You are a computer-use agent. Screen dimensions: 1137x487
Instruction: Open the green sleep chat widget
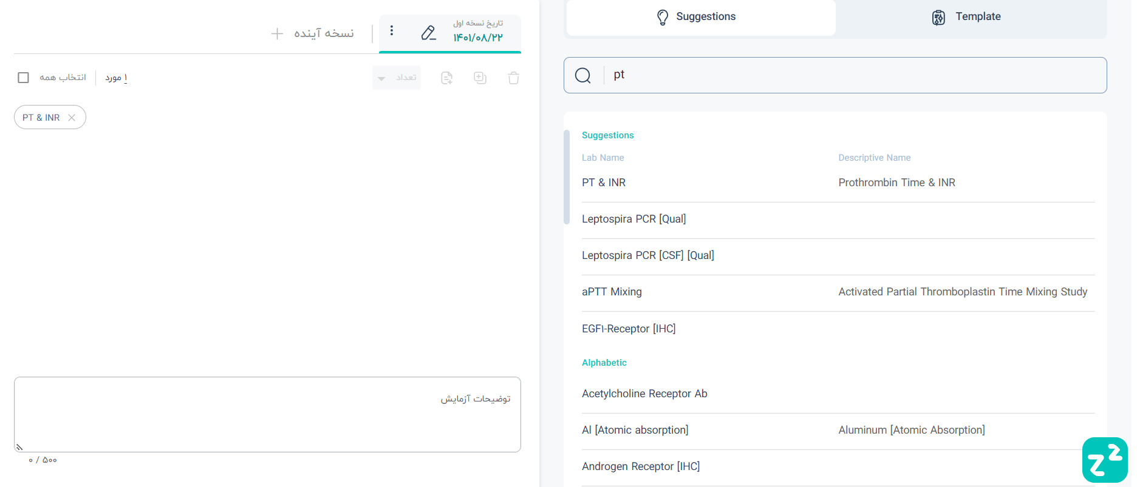click(x=1105, y=460)
